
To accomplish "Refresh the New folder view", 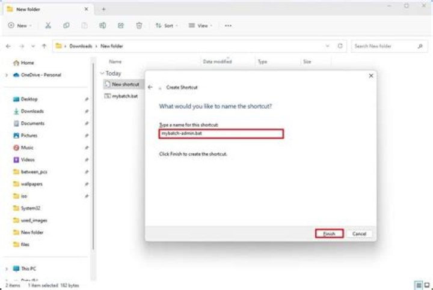I will pyautogui.click(x=340, y=46).
